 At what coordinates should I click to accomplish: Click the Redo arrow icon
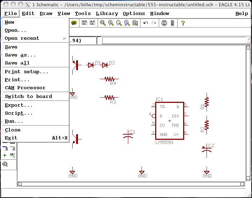[x=154, y=23]
